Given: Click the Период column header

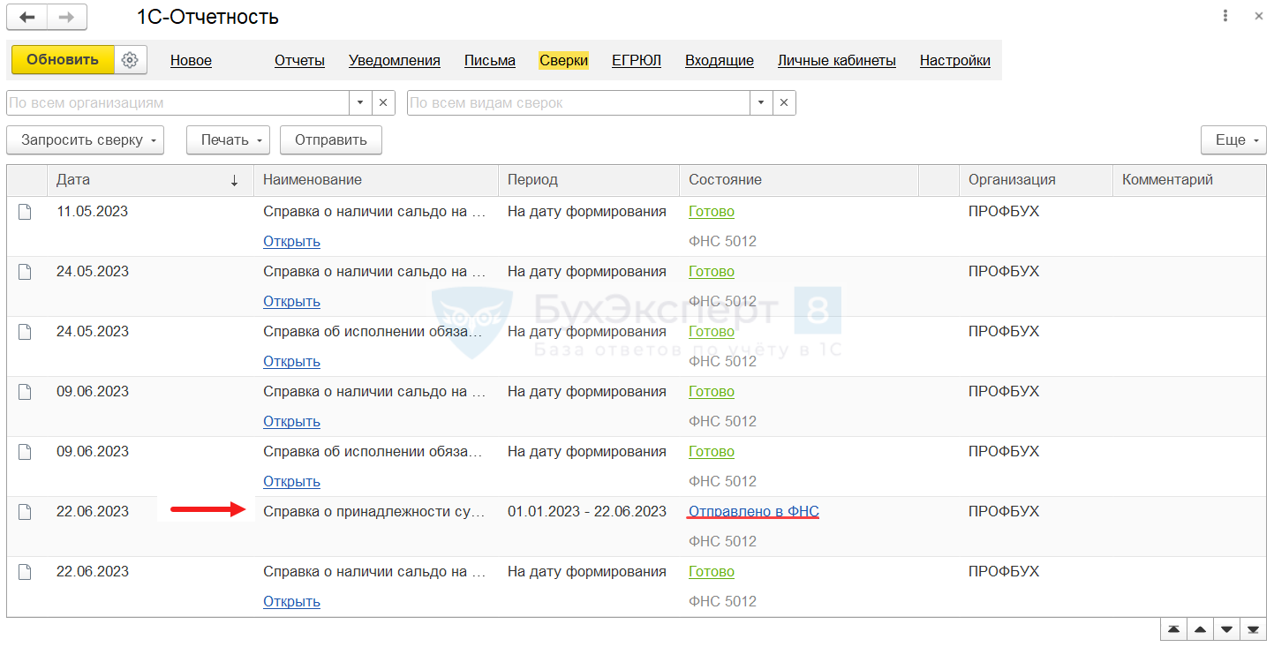Looking at the screenshot, I should [588, 180].
